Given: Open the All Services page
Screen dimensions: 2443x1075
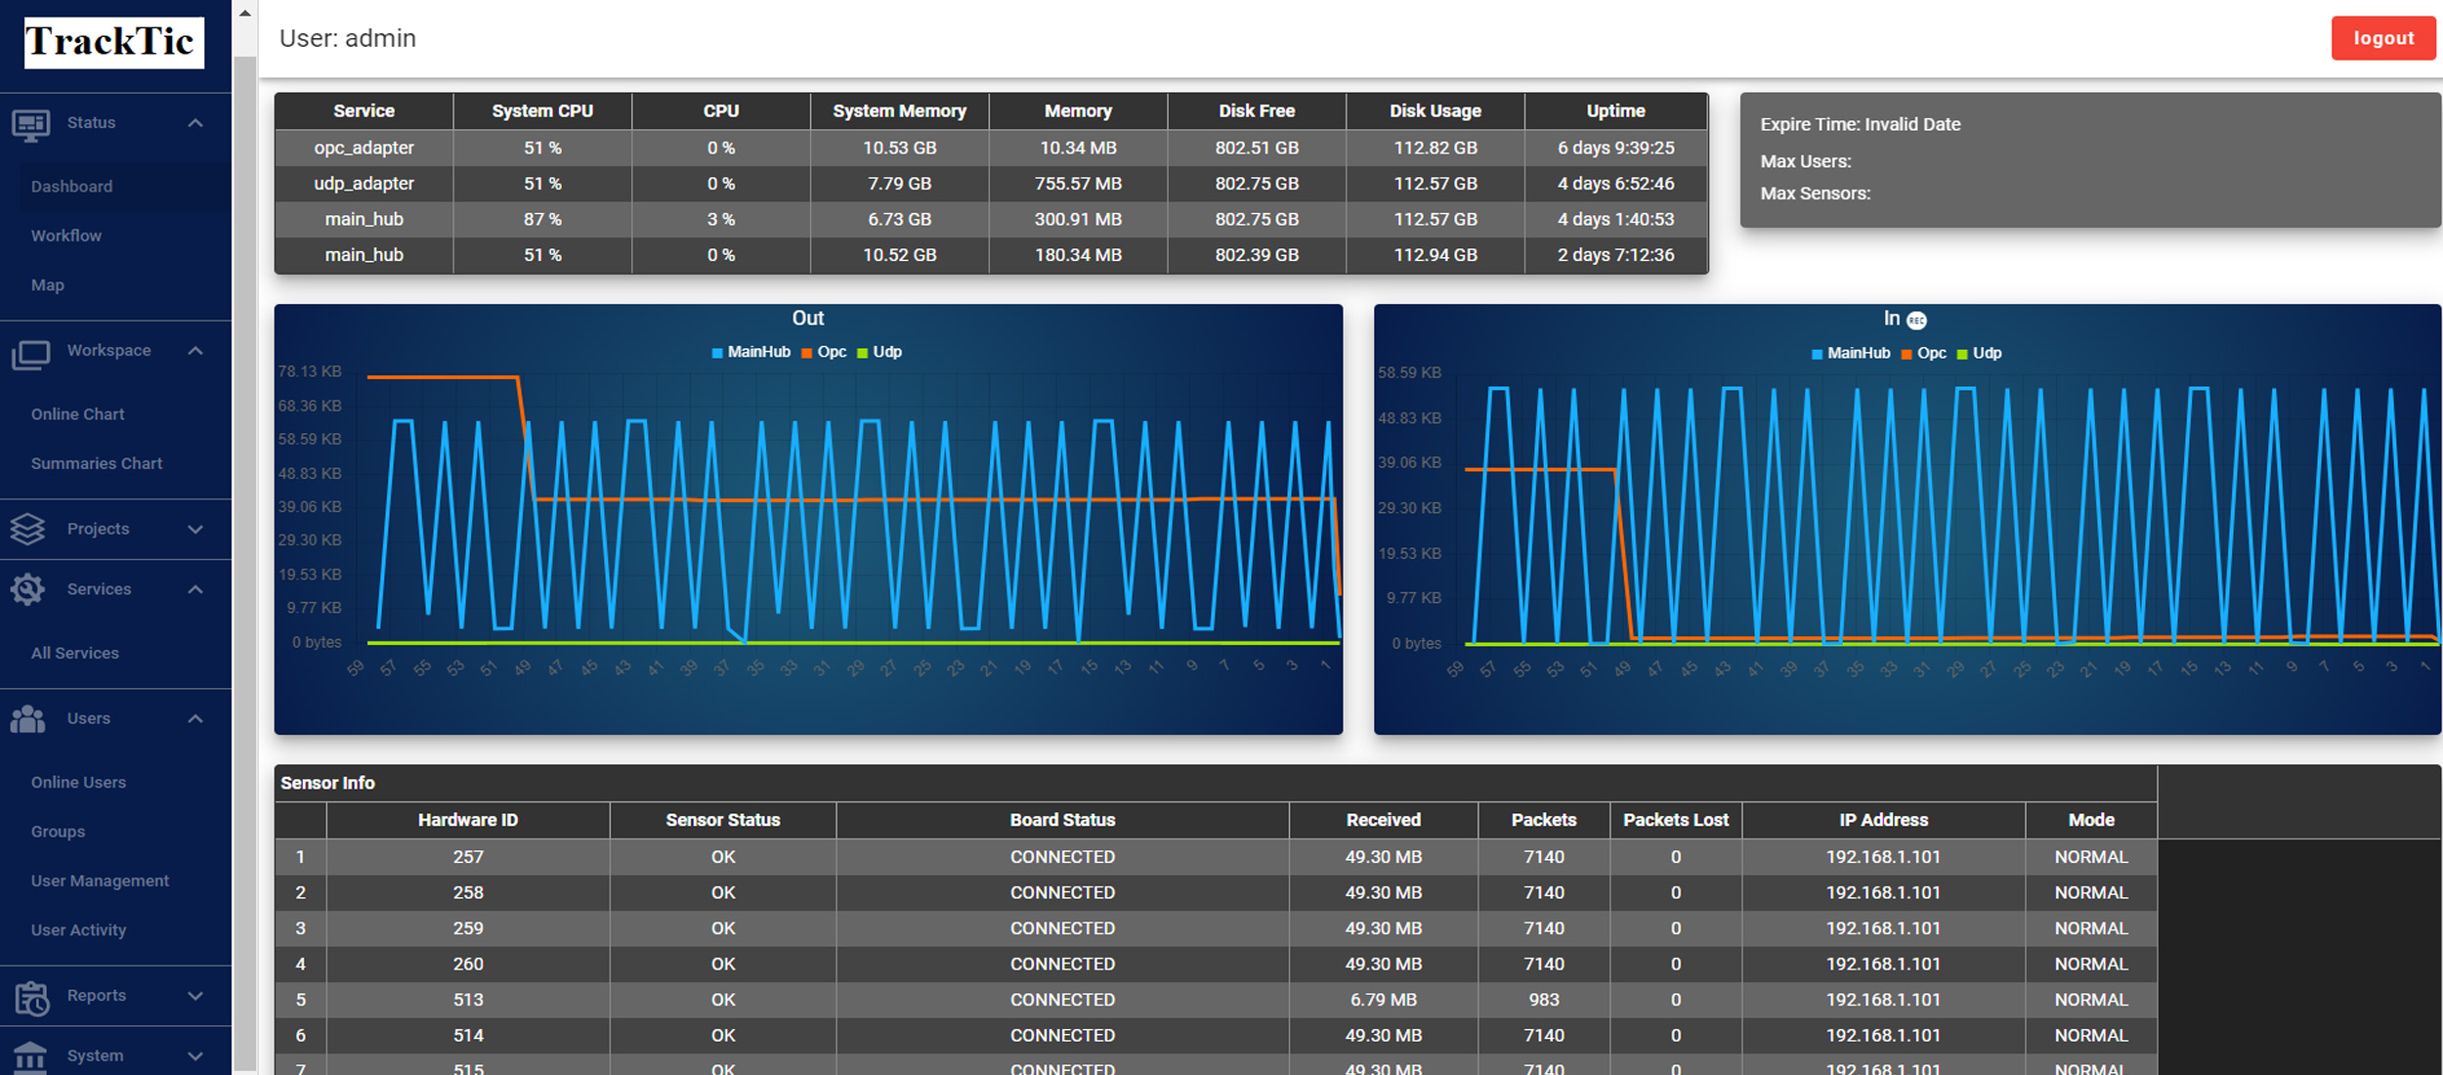Looking at the screenshot, I should coord(75,653).
